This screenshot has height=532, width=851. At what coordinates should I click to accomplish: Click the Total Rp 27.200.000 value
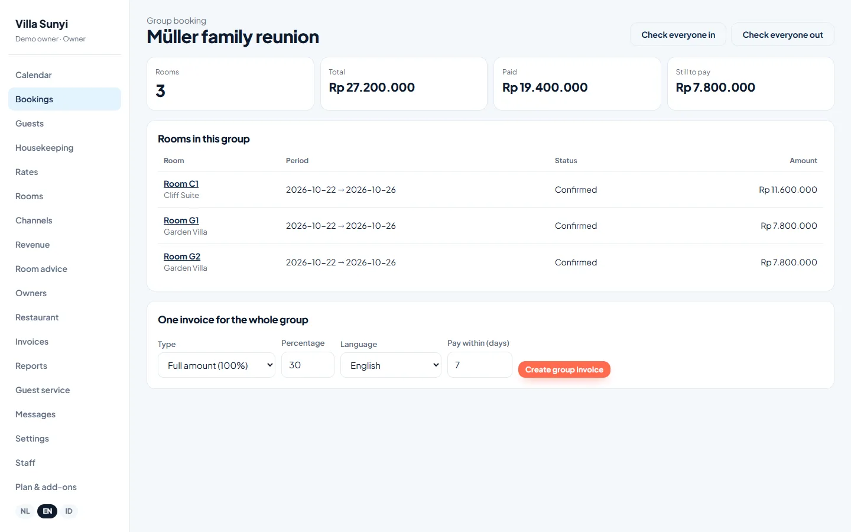[x=372, y=87]
